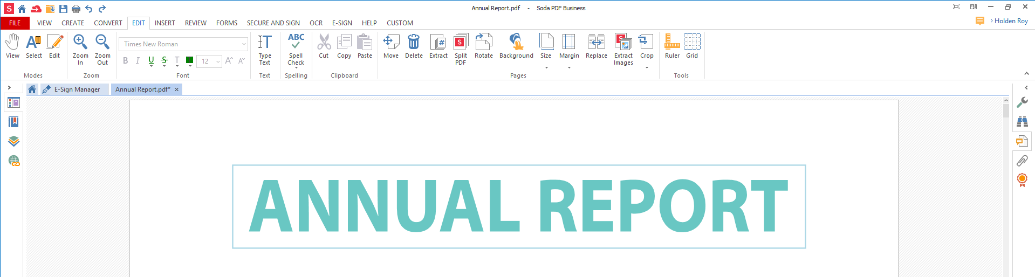Open the Replace pages tool
Screen dimensions: 1035x277
597,46
